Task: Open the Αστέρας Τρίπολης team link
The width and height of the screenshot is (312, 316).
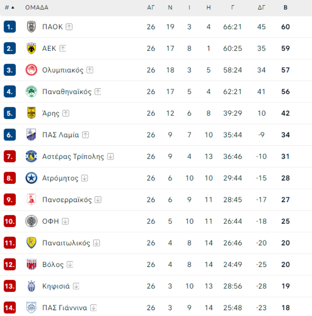Action: (x=73, y=157)
